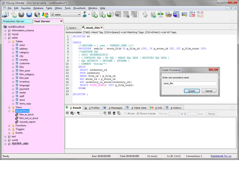
Task: Open the sakila database dropdown
Action: [x=79, y=14]
